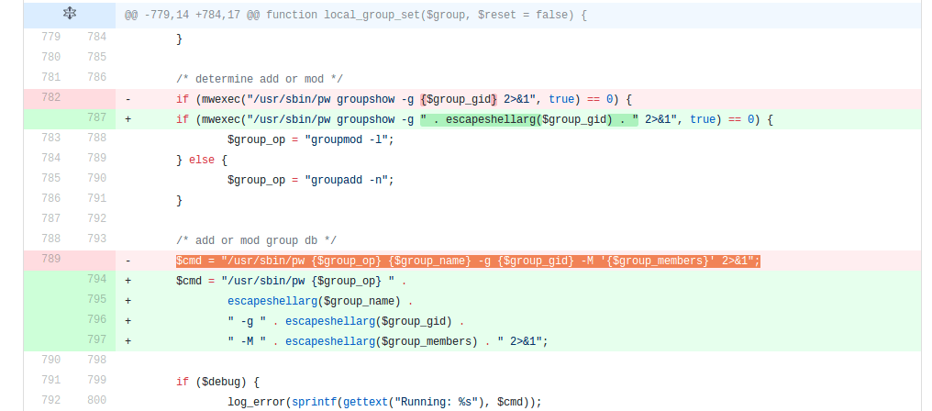Select deleted line number 782
The width and height of the screenshot is (932, 411).
(51, 98)
